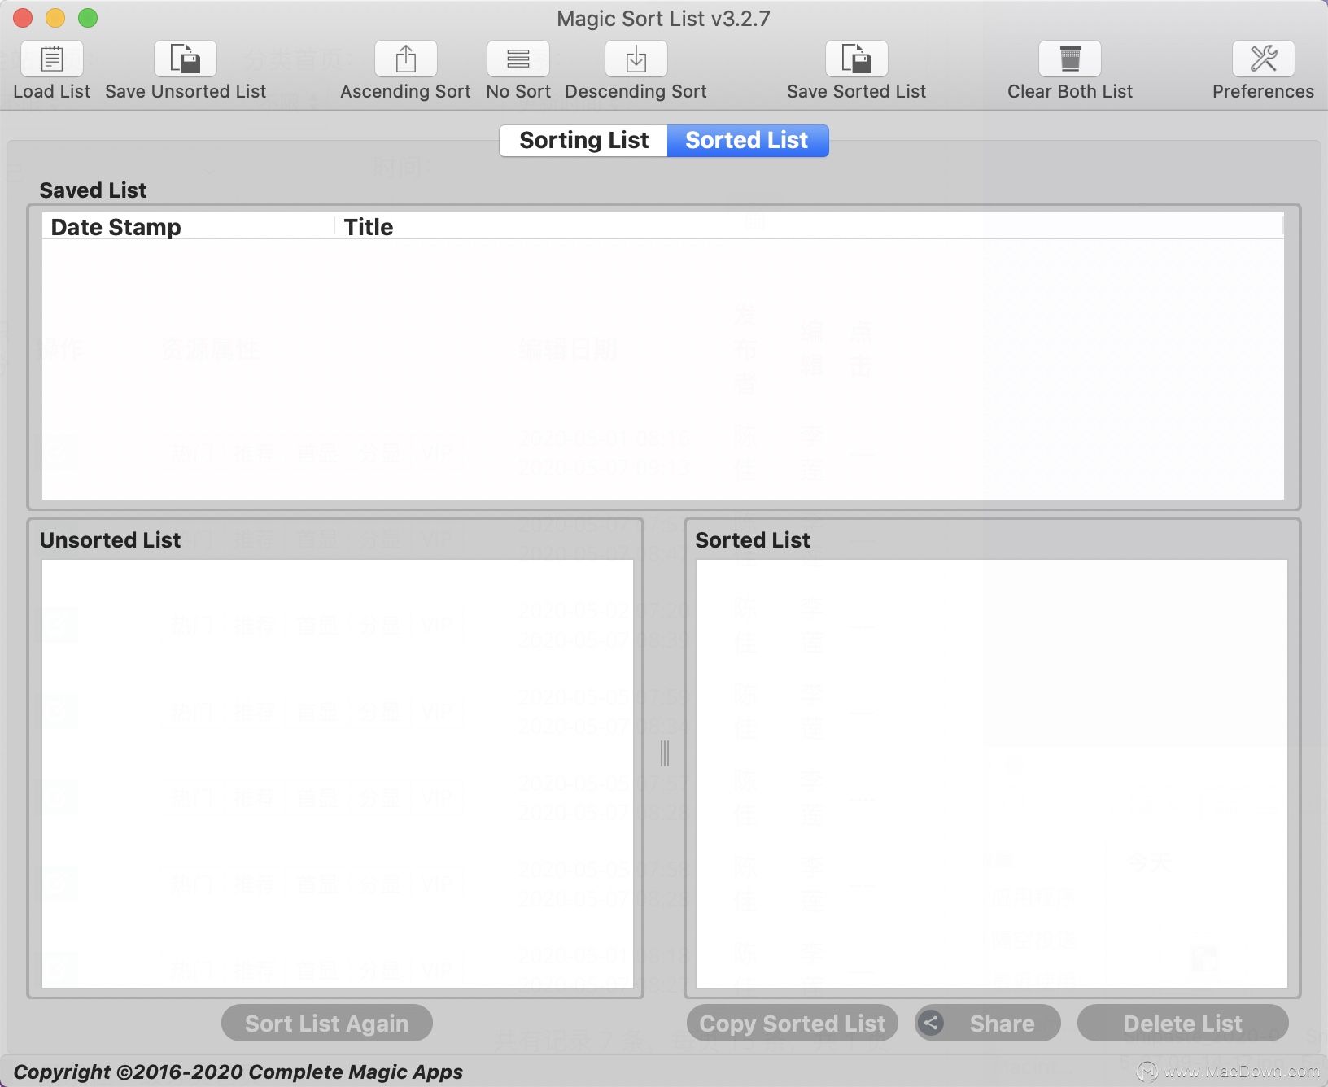
Task: Click the Clear Both List trash icon
Action: point(1070,59)
